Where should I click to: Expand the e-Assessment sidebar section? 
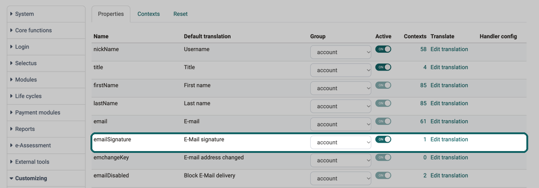46,145
